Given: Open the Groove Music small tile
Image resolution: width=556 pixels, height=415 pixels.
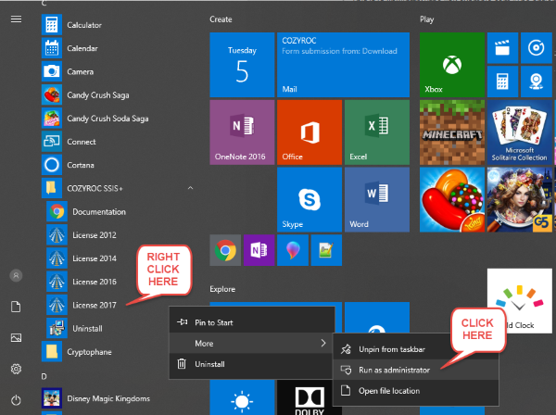Looking at the screenshot, I should tap(537, 48).
